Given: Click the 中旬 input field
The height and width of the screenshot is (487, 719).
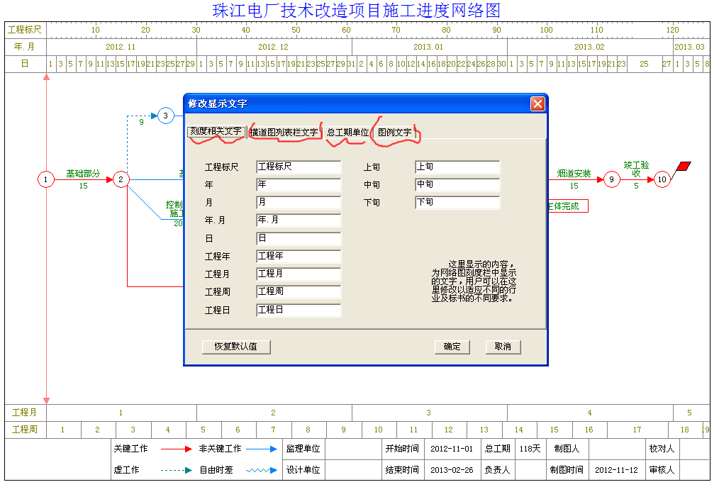Looking at the screenshot, I should click(x=457, y=185).
